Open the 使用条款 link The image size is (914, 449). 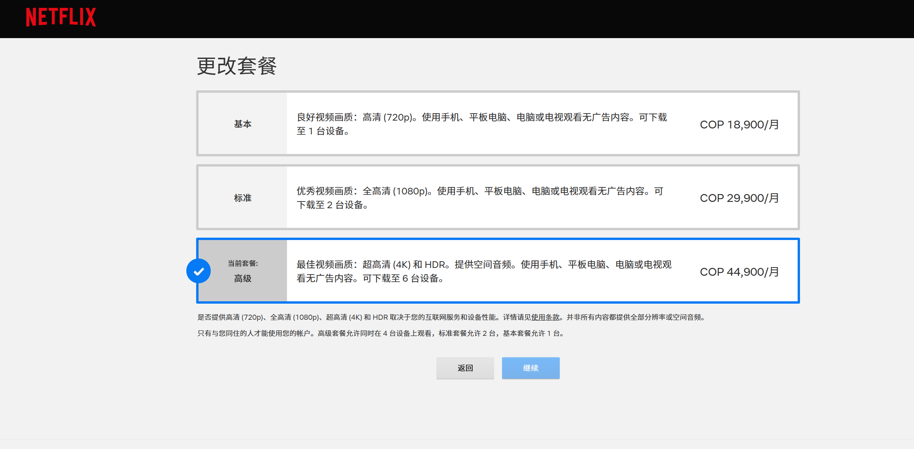tap(545, 317)
